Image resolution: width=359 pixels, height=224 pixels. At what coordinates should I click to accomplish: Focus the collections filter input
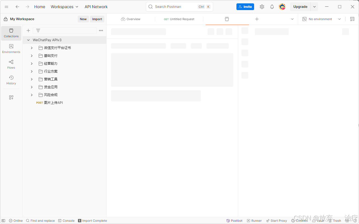click(65, 31)
